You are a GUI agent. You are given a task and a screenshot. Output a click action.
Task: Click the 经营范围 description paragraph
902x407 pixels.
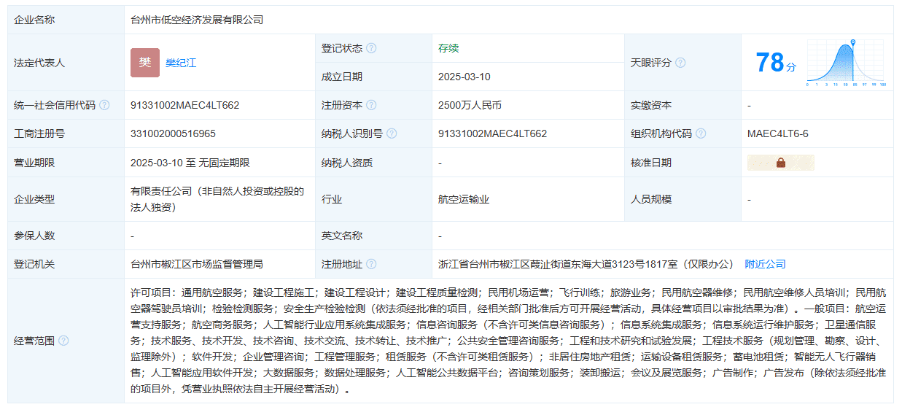(508, 341)
